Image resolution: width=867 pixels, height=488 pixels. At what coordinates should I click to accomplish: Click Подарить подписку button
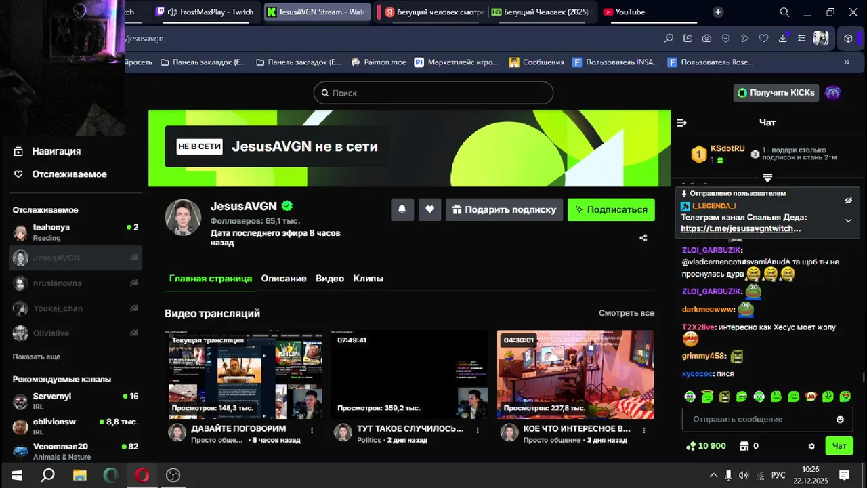click(504, 209)
